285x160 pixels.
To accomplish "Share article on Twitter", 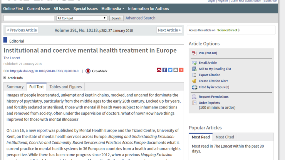I will coord(170,70).
